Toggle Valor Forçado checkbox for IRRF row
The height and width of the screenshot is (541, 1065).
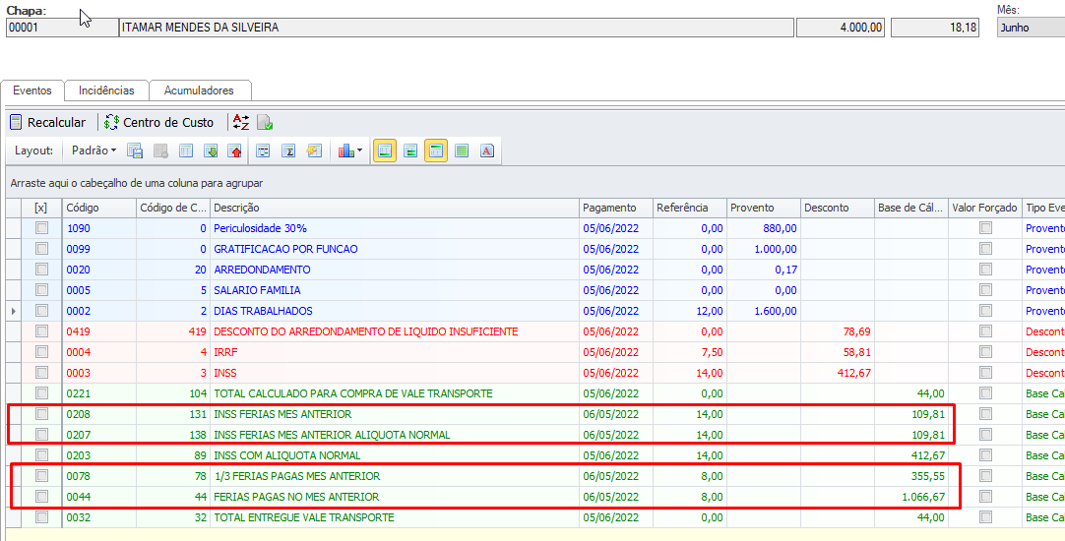(x=985, y=351)
